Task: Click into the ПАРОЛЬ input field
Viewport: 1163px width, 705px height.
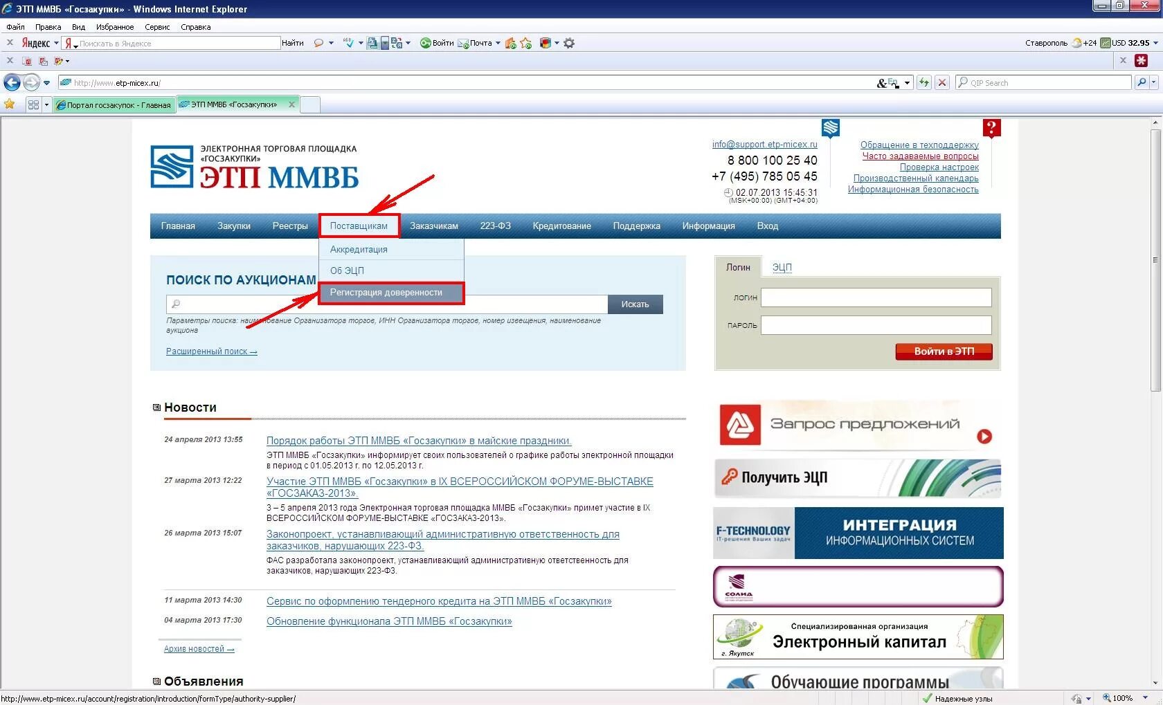Action: pyautogui.click(x=876, y=325)
